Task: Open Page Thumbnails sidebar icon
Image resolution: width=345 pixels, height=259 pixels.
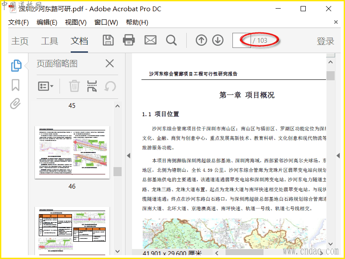Action: pyautogui.click(x=16, y=66)
